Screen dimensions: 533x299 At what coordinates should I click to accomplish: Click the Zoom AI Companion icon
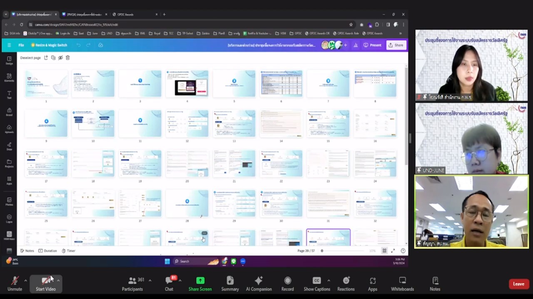click(x=259, y=284)
